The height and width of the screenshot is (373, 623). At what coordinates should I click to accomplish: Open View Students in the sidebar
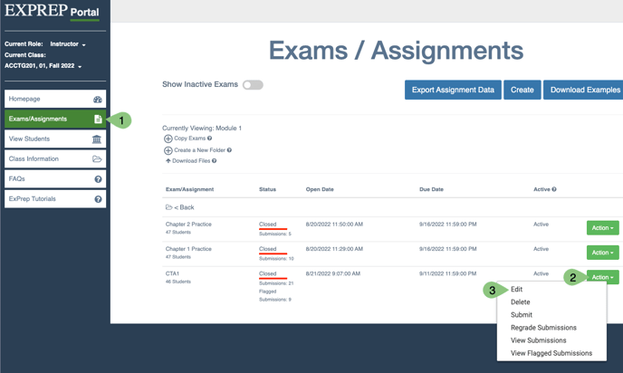click(x=55, y=139)
